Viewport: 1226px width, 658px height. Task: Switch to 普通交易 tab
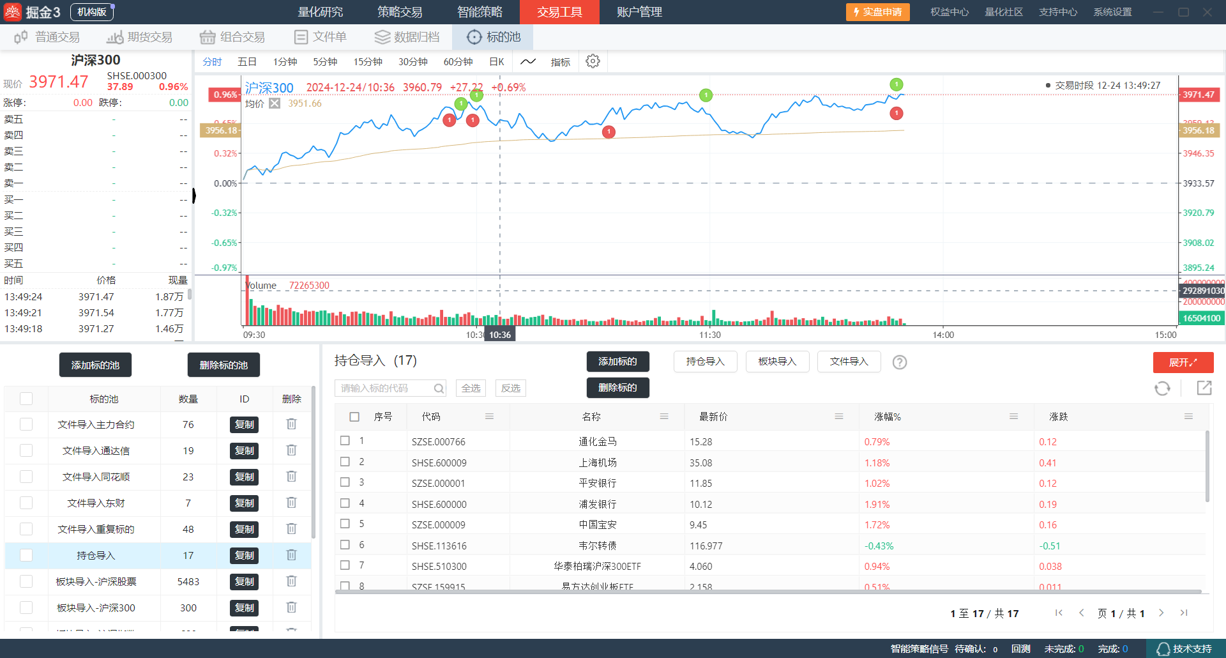point(47,37)
